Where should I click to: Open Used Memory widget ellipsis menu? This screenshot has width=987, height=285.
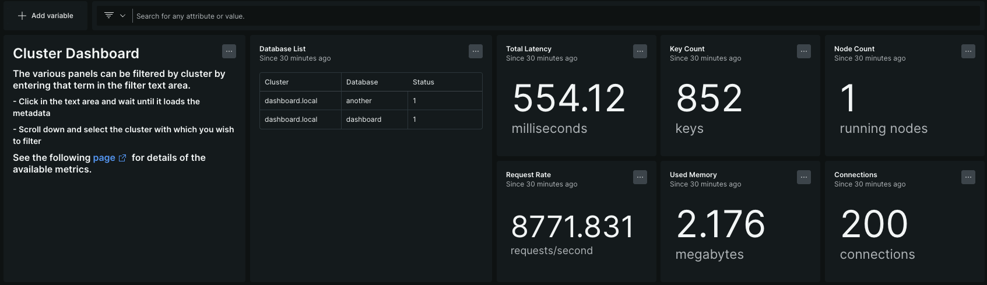tap(804, 177)
